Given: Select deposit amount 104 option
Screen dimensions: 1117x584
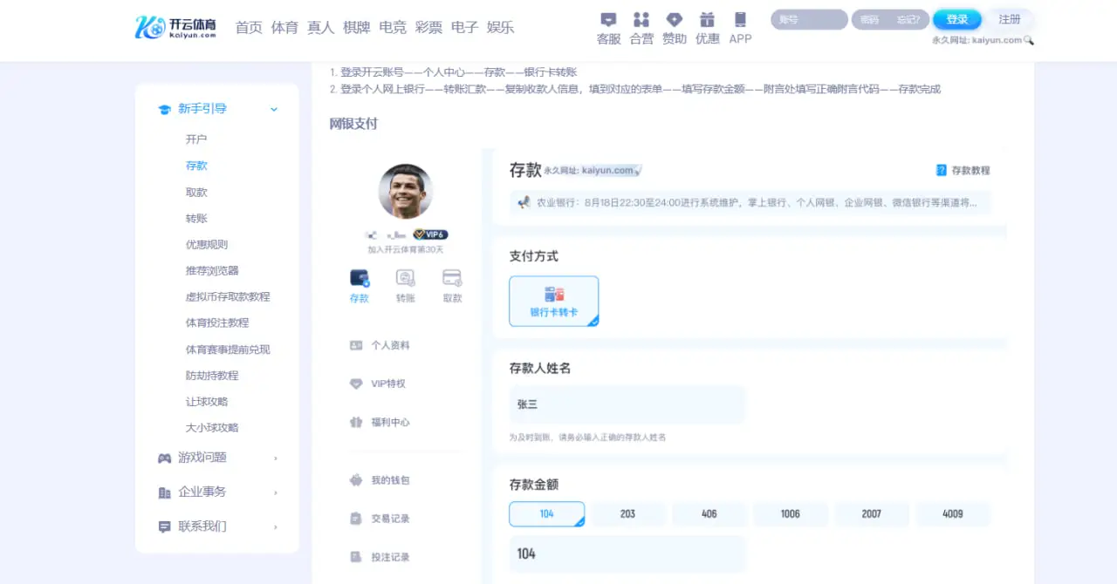Looking at the screenshot, I should pos(546,513).
